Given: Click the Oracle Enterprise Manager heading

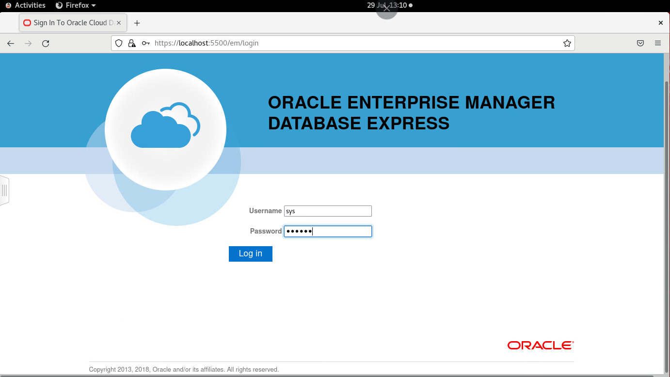Looking at the screenshot, I should (x=411, y=113).
